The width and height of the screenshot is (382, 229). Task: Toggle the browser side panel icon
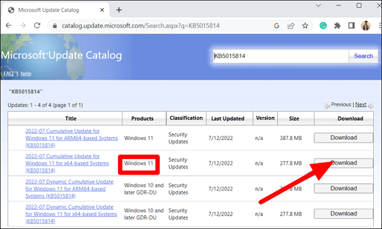pyautogui.click(x=350, y=26)
